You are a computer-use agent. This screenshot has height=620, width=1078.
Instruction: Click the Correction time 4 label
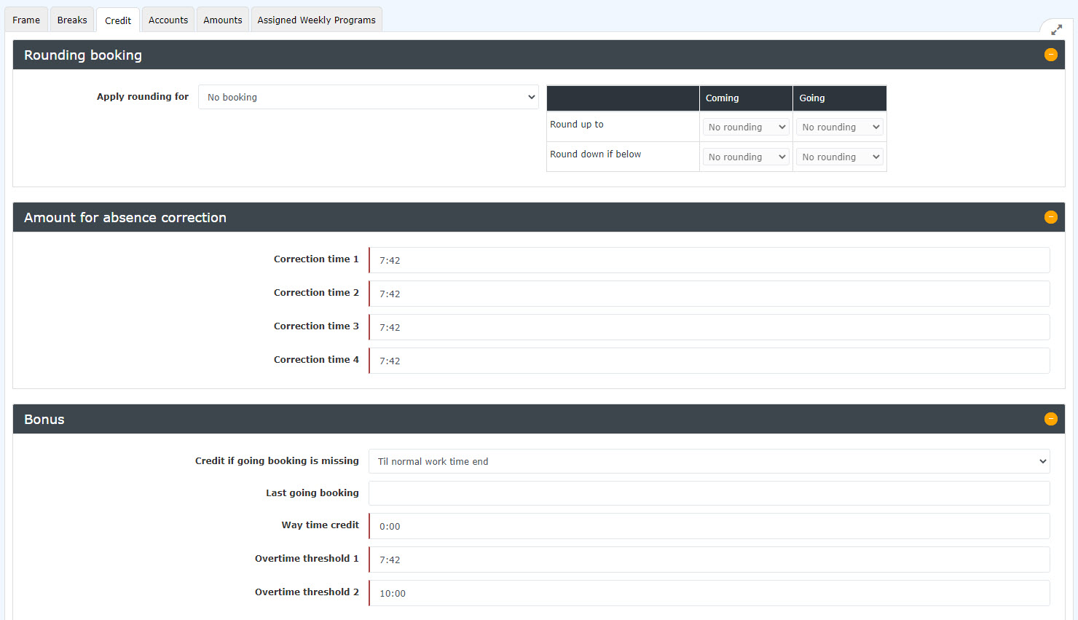tap(316, 360)
